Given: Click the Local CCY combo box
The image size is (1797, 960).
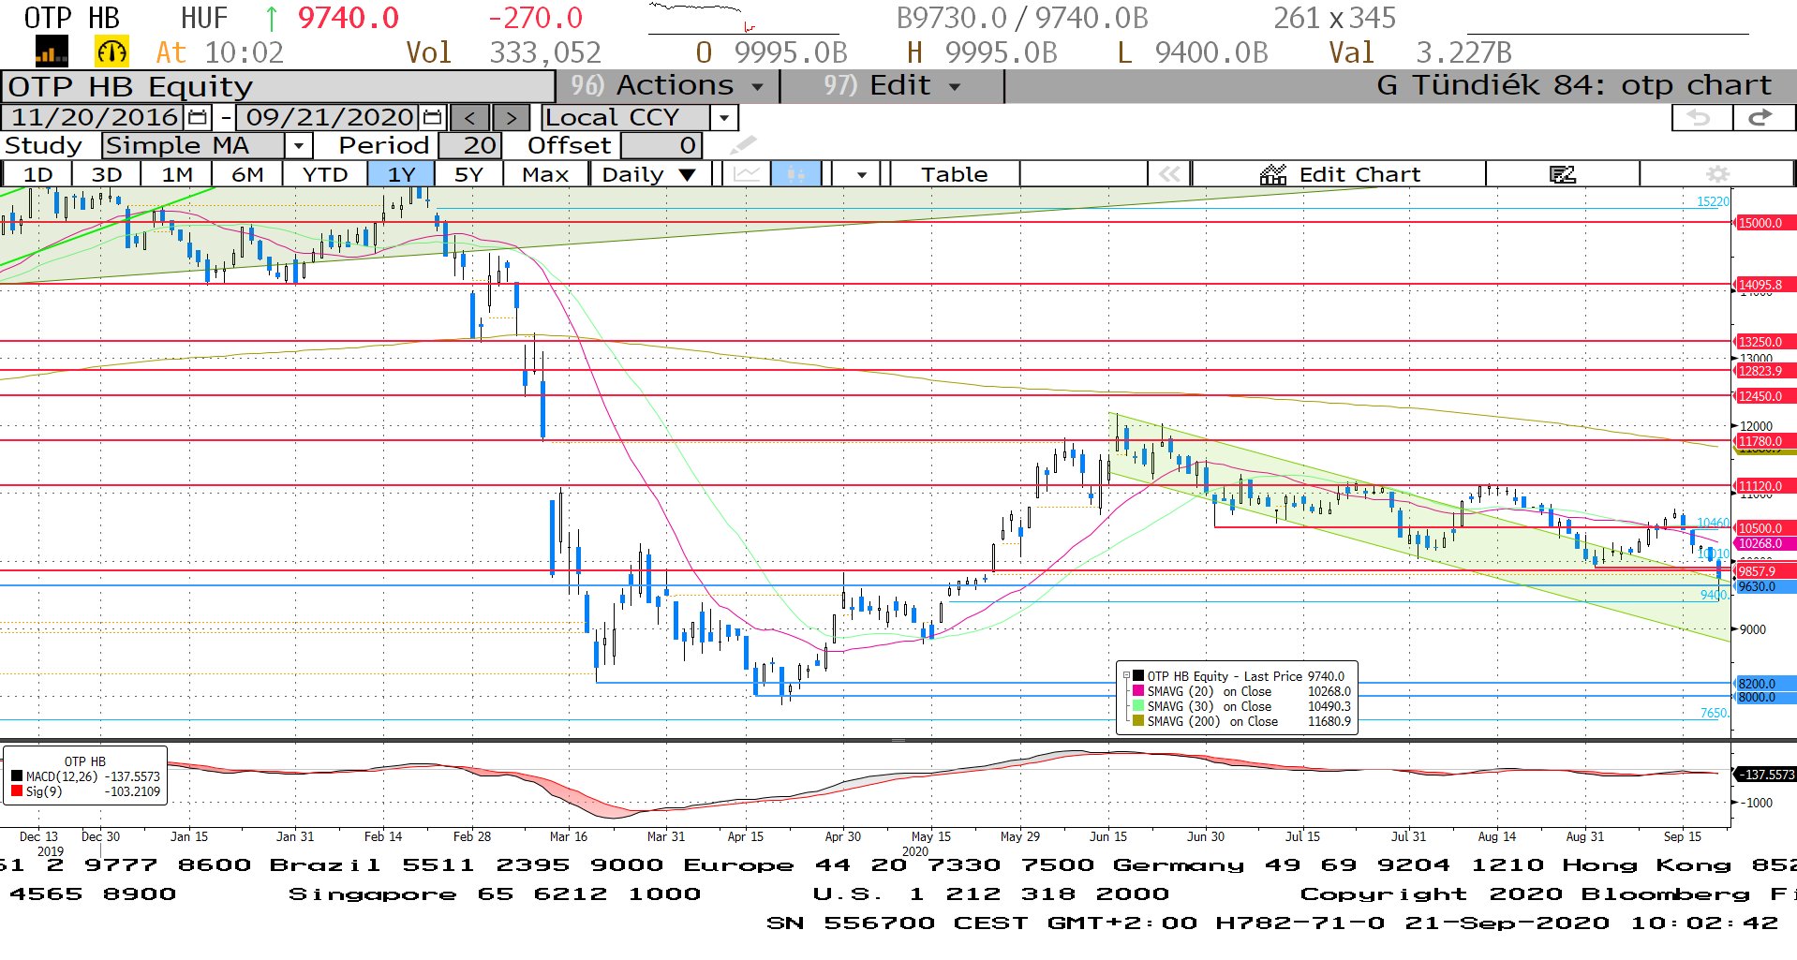Looking at the screenshot, I should (640, 118).
